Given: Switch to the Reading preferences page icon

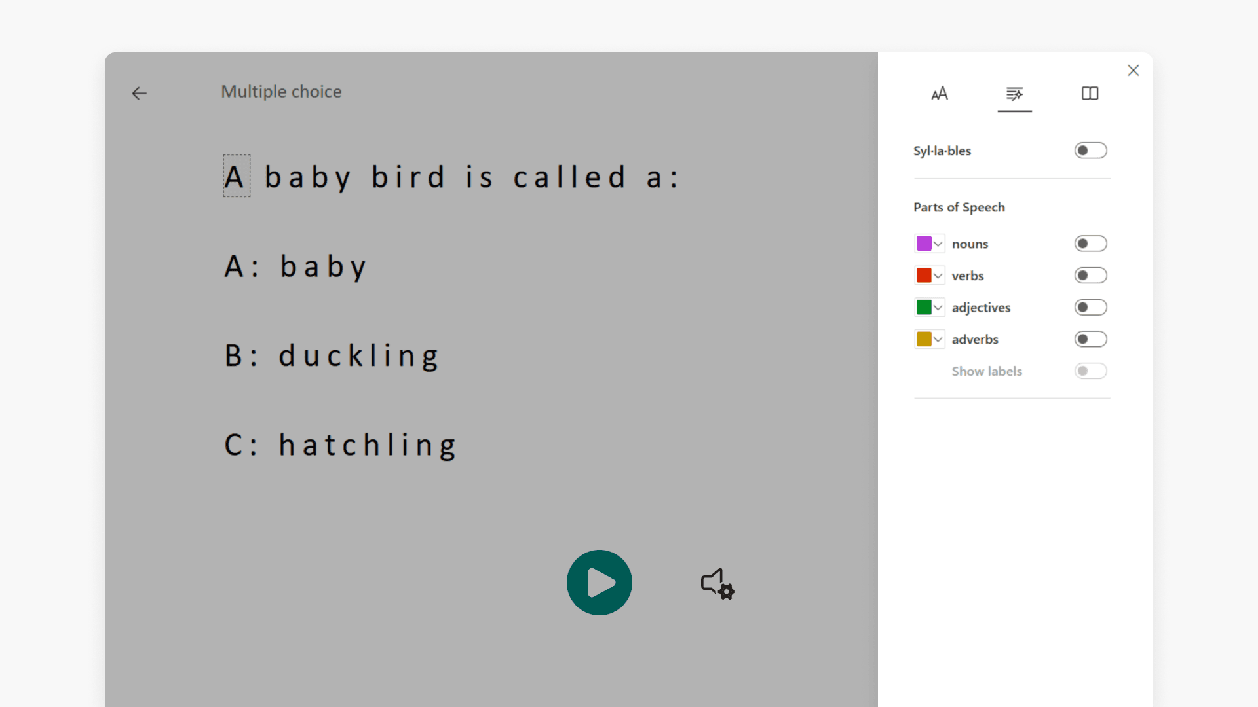Looking at the screenshot, I should (x=1089, y=94).
